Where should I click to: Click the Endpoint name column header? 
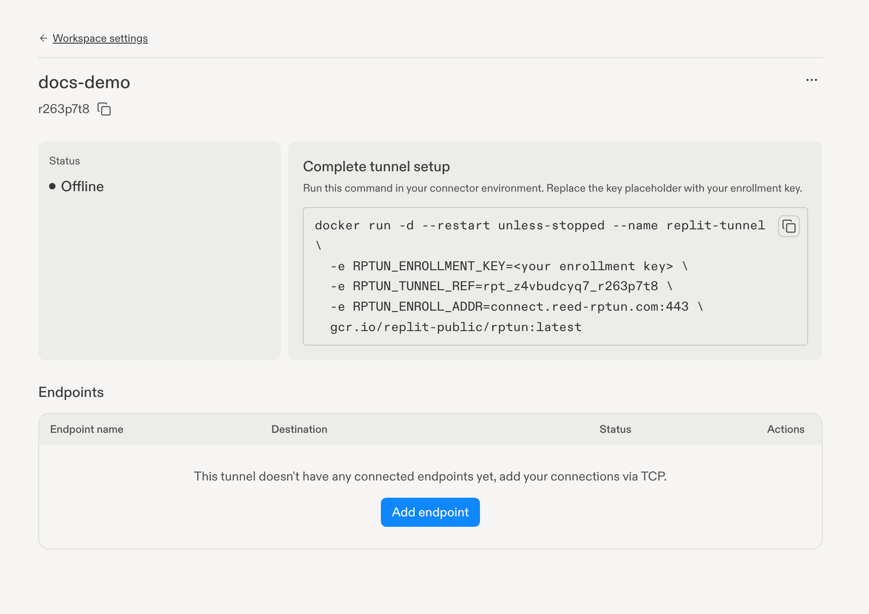(x=87, y=429)
